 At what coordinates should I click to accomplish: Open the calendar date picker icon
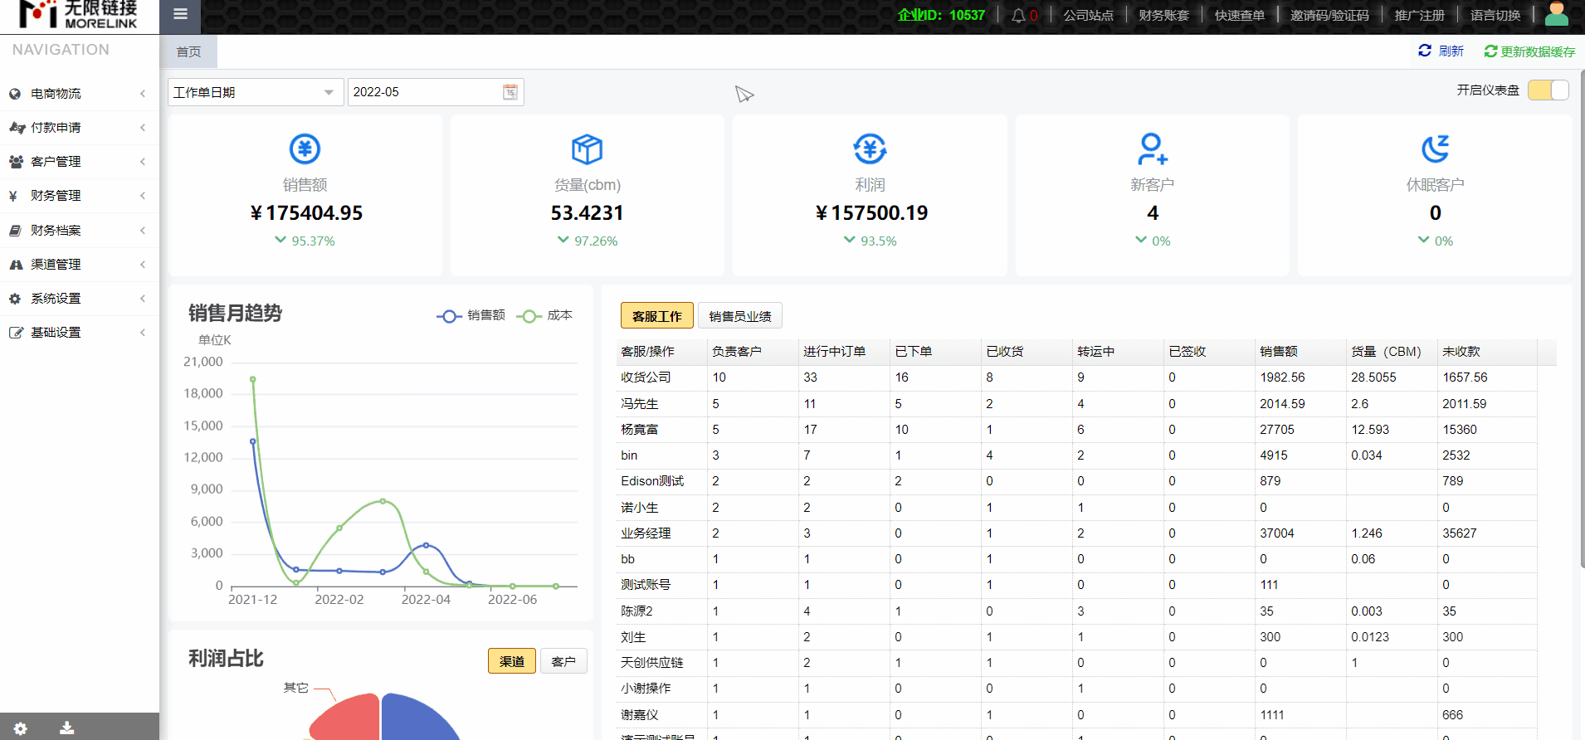click(510, 92)
